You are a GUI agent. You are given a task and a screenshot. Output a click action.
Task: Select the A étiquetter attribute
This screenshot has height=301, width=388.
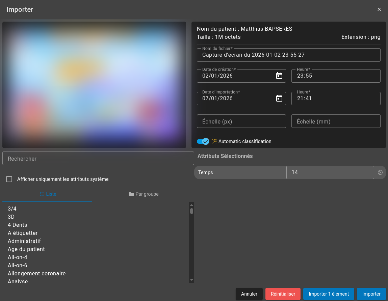point(23,233)
